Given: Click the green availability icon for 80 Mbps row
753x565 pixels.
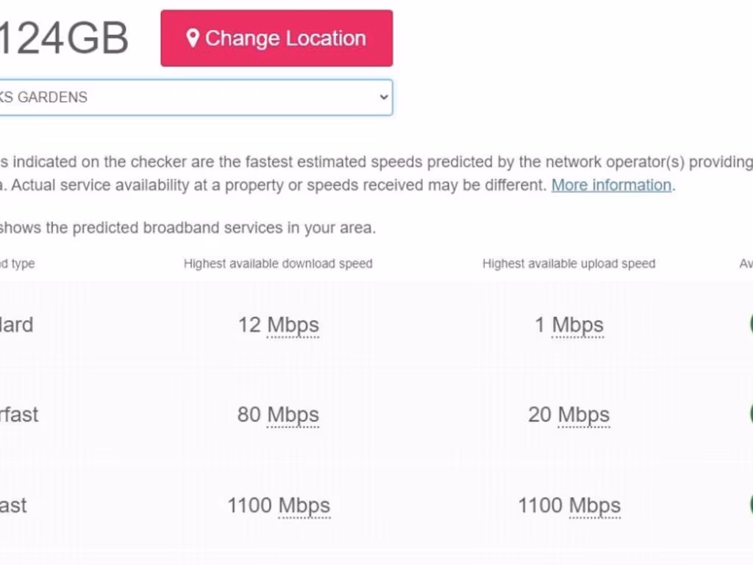Looking at the screenshot, I should (x=750, y=414).
